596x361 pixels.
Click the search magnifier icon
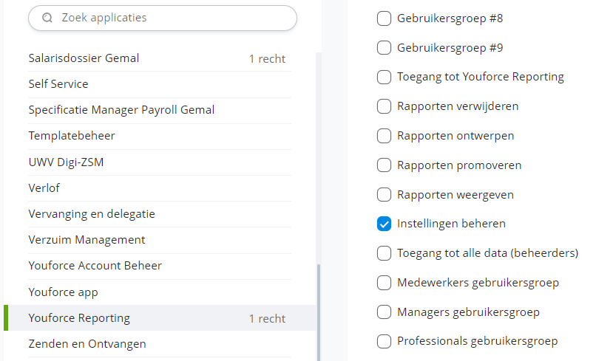tap(47, 18)
